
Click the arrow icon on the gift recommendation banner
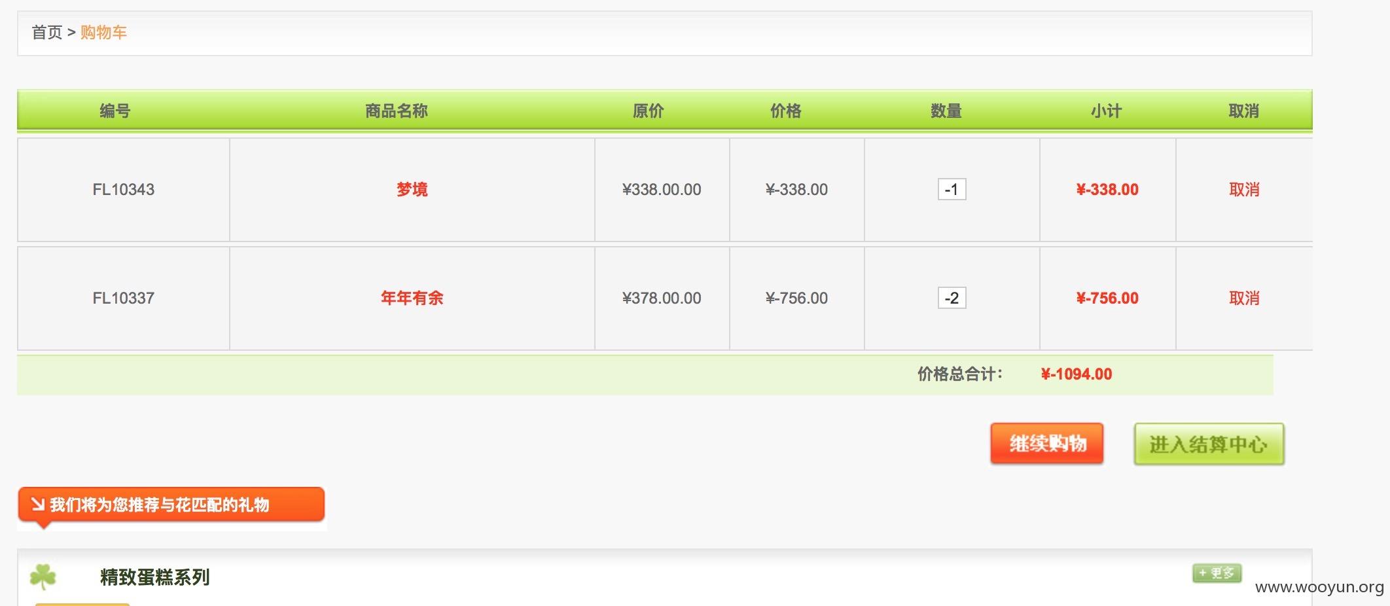(38, 504)
